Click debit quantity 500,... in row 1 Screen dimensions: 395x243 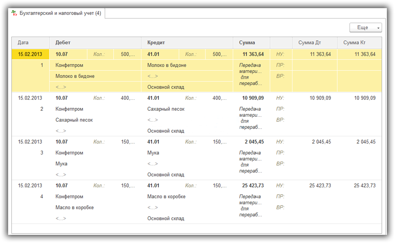point(128,54)
